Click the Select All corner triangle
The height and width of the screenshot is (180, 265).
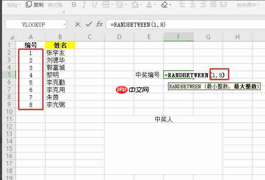(x=12, y=37)
